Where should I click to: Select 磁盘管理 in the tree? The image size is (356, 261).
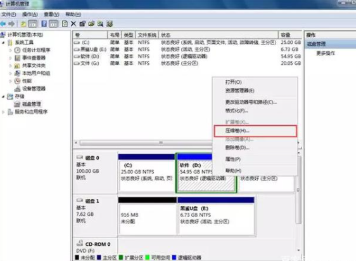pyautogui.click(x=31, y=104)
